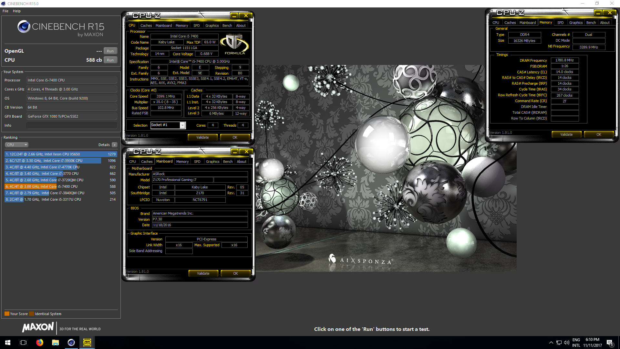Open File Explorer from the taskbar
The image size is (620, 349).
(x=55, y=343)
